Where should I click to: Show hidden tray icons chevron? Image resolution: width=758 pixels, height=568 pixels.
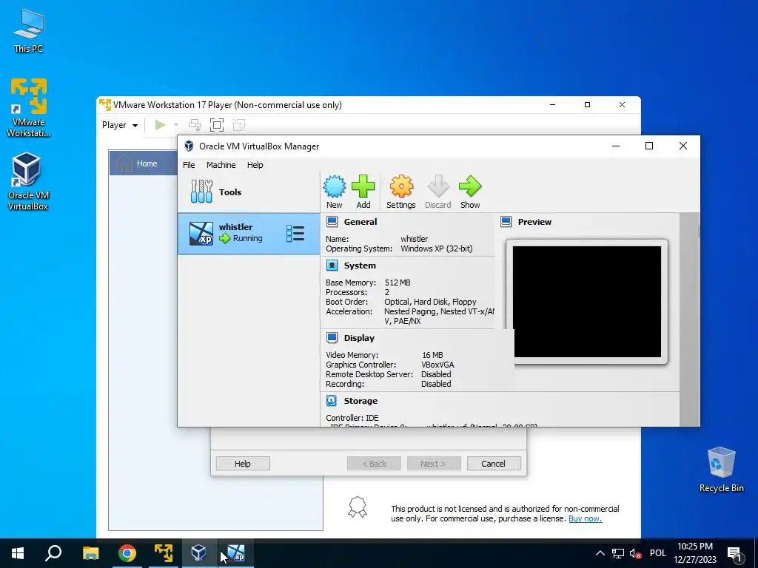click(600, 553)
